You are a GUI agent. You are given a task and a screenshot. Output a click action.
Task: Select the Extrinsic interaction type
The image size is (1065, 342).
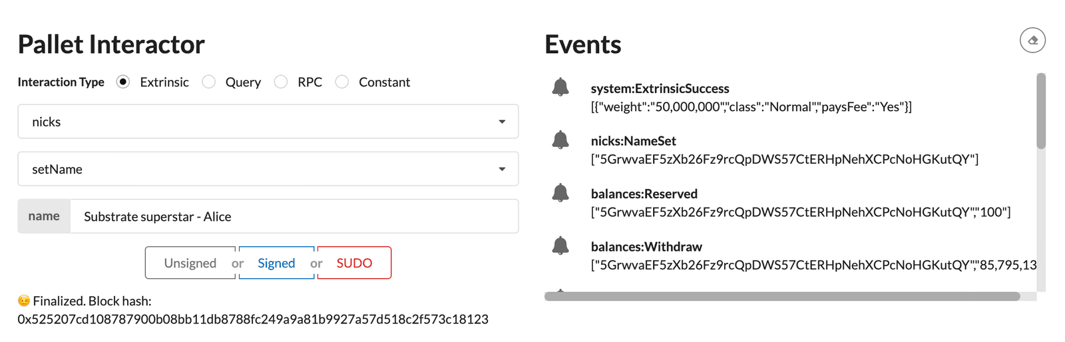point(123,82)
